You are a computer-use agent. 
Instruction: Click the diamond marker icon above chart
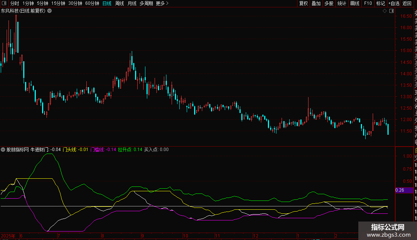pyautogui.click(x=385, y=11)
